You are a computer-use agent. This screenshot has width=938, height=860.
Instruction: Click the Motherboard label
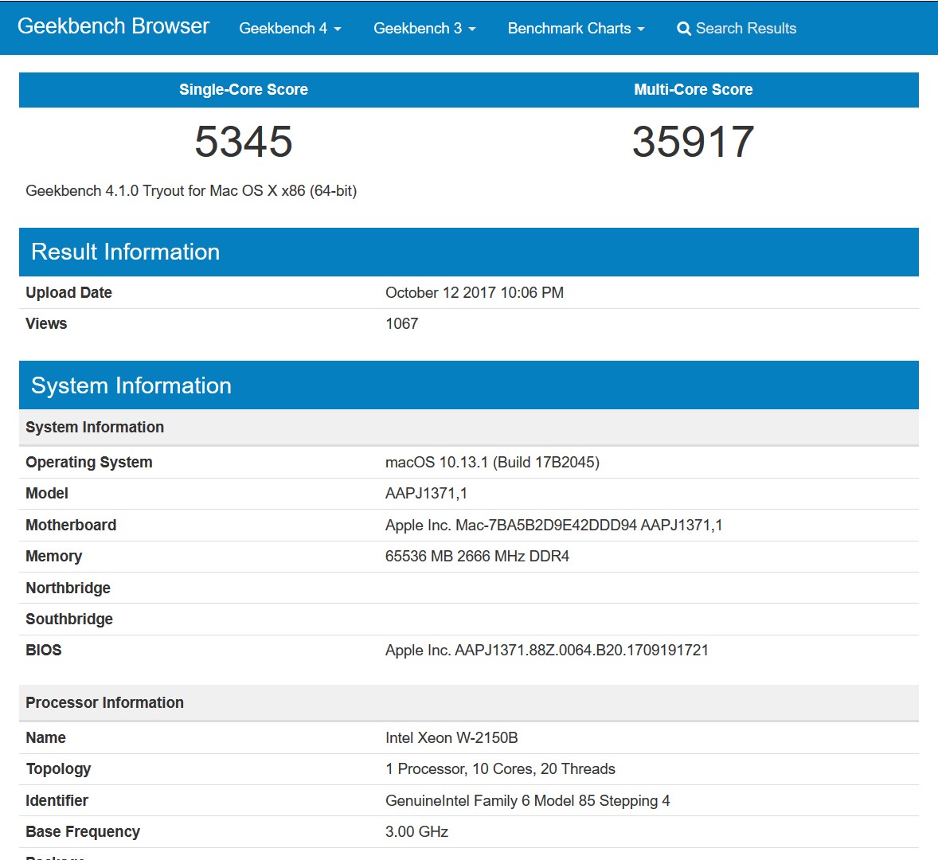[71, 525]
